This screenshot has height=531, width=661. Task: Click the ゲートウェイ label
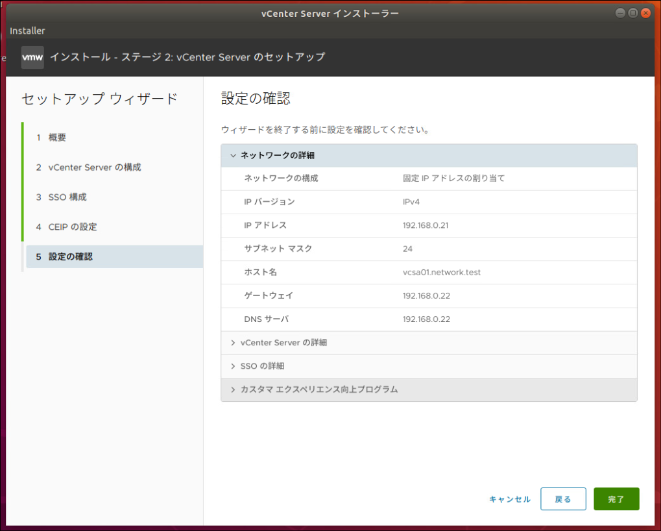pos(269,296)
